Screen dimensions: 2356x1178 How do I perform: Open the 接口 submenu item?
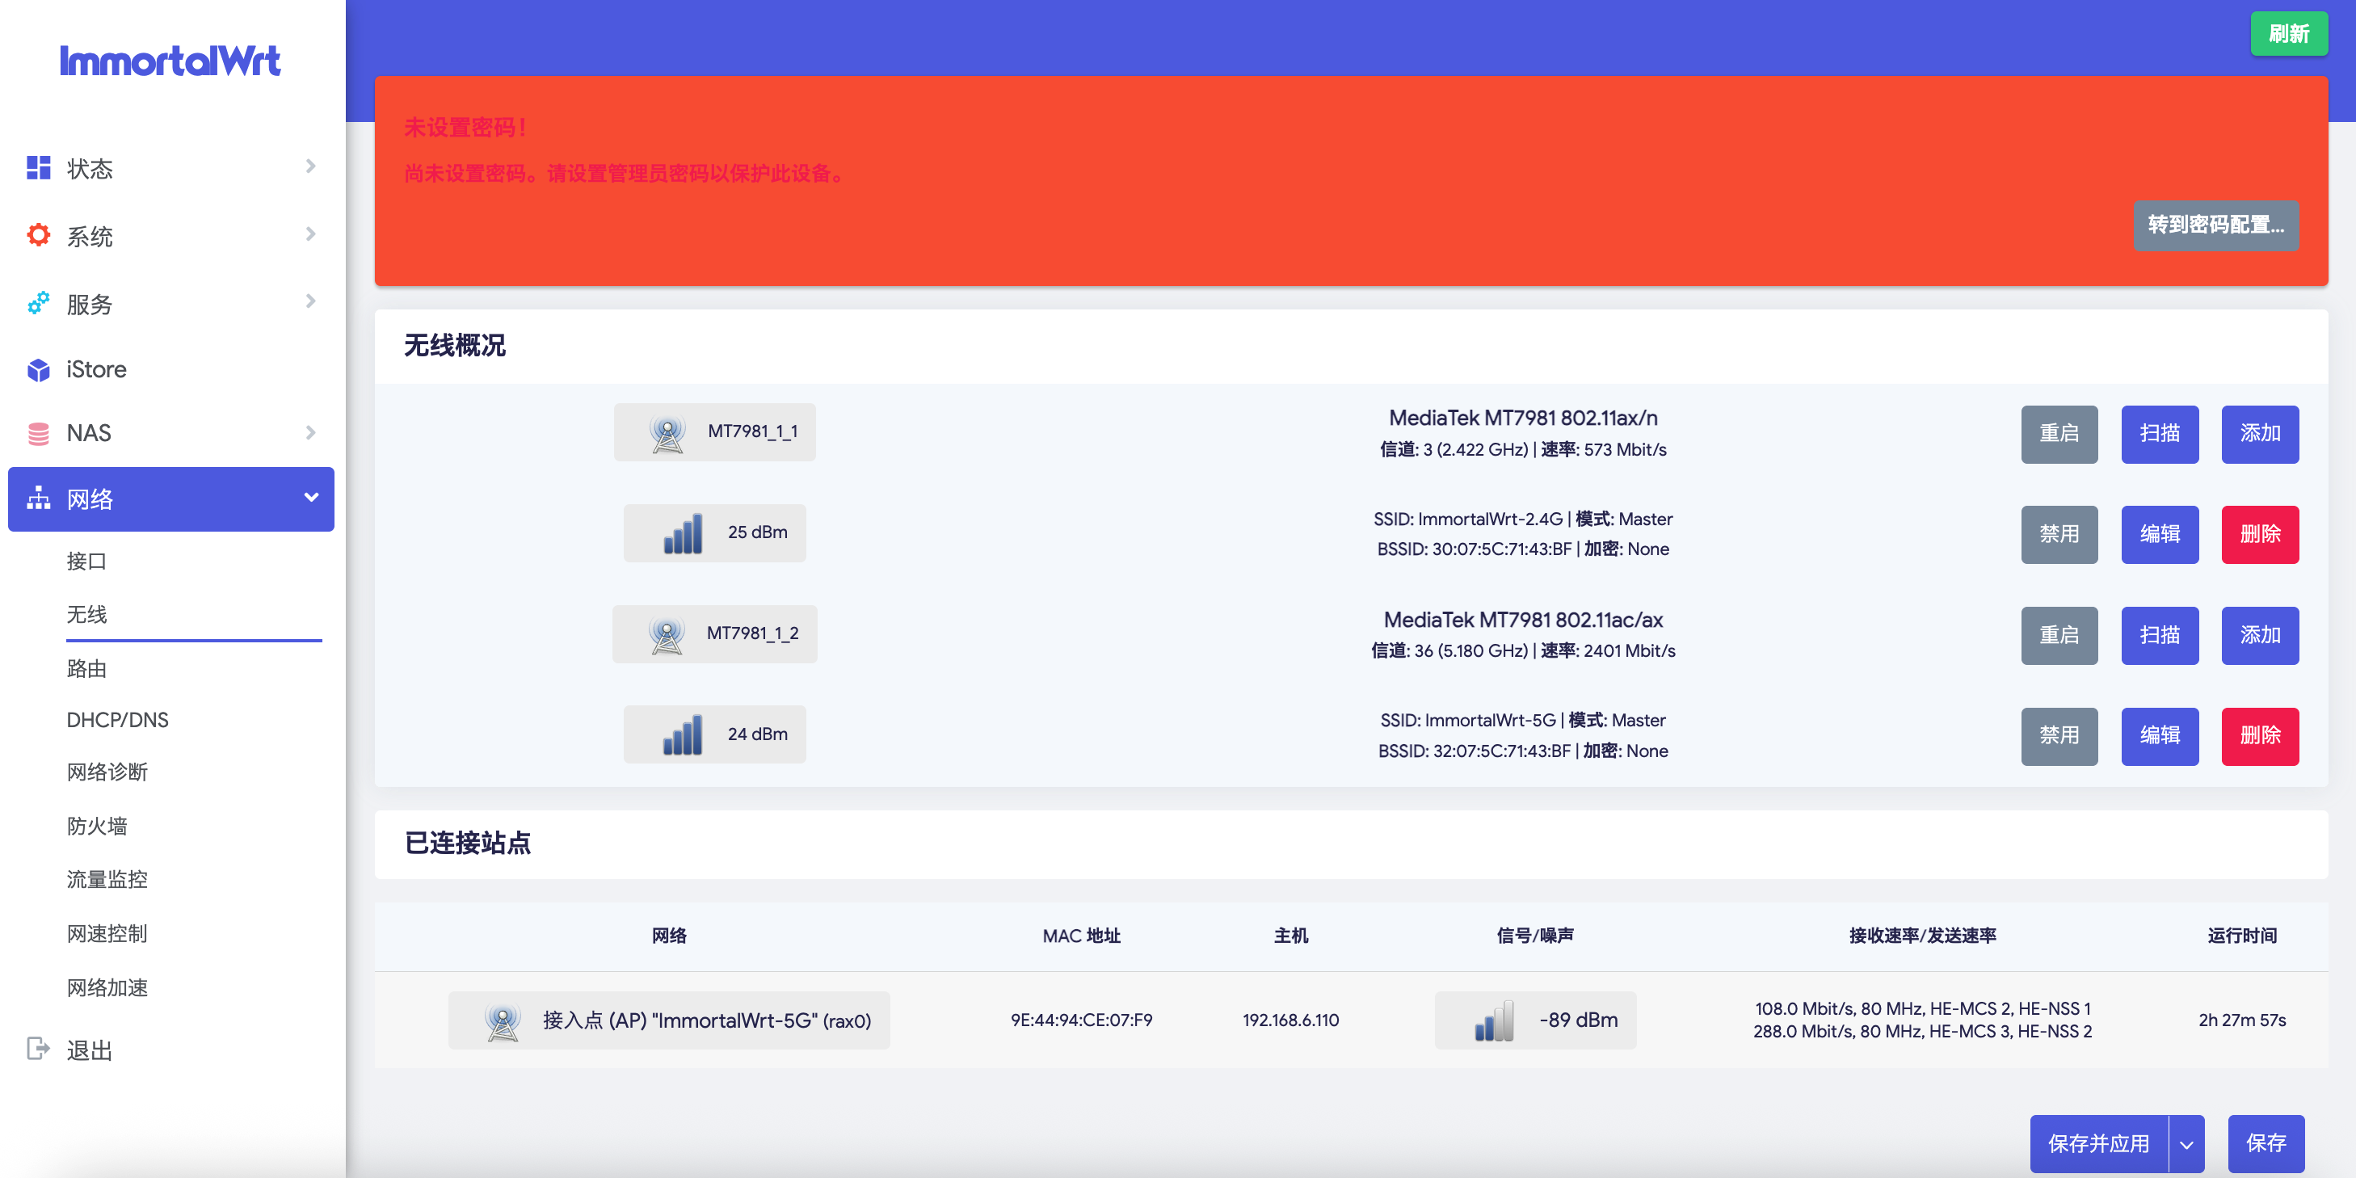click(x=87, y=562)
